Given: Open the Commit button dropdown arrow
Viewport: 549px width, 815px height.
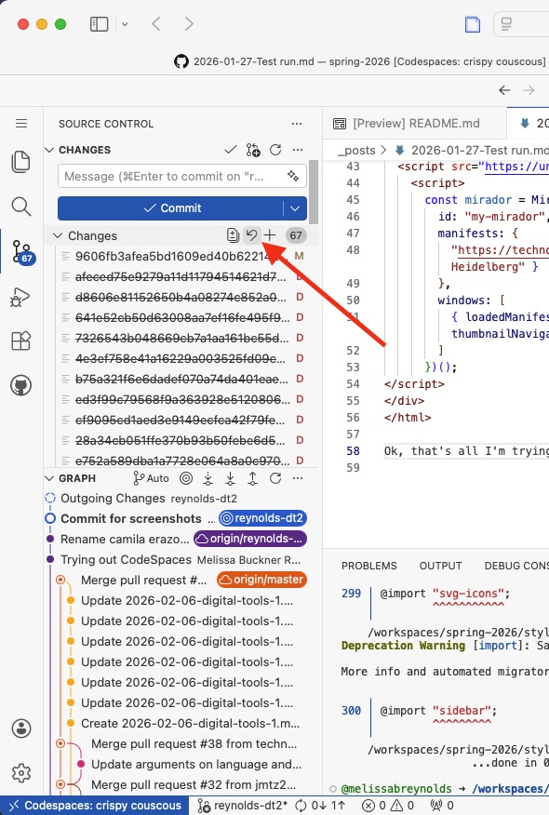Looking at the screenshot, I should (295, 207).
